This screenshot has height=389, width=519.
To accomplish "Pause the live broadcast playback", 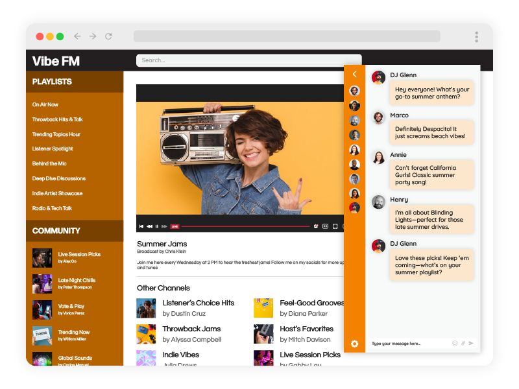I will (x=157, y=226).
